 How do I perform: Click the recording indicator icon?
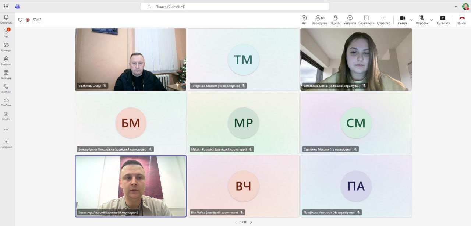[x=28, y=20]
